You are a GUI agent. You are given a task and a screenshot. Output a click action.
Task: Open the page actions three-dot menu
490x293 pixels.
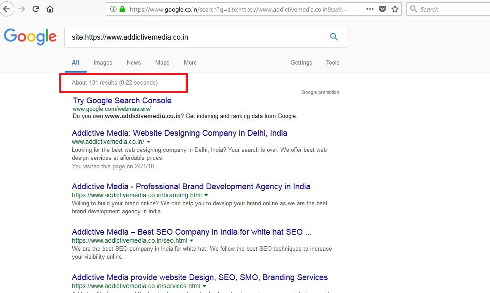click(x=370, y=9)
